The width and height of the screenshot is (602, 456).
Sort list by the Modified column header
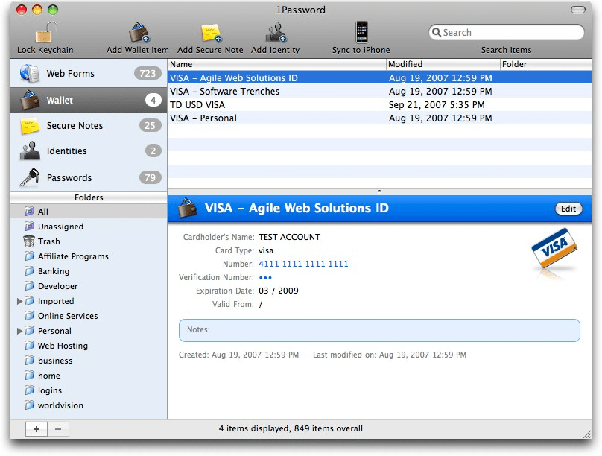[x=443, y=65]
